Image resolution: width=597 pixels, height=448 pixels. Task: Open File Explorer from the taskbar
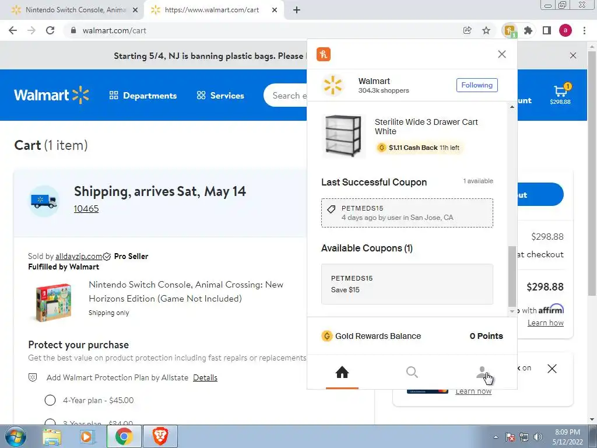(52, 437)
